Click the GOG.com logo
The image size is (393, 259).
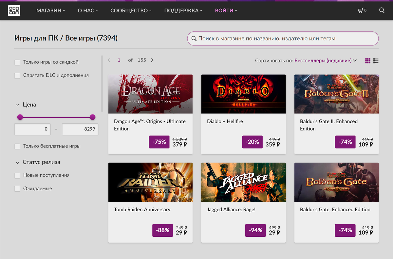[x=14, y=10]
